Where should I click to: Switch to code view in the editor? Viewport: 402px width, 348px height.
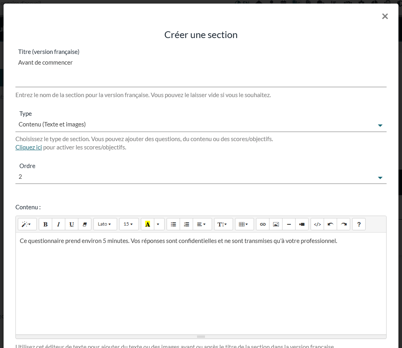coord(317,224)
